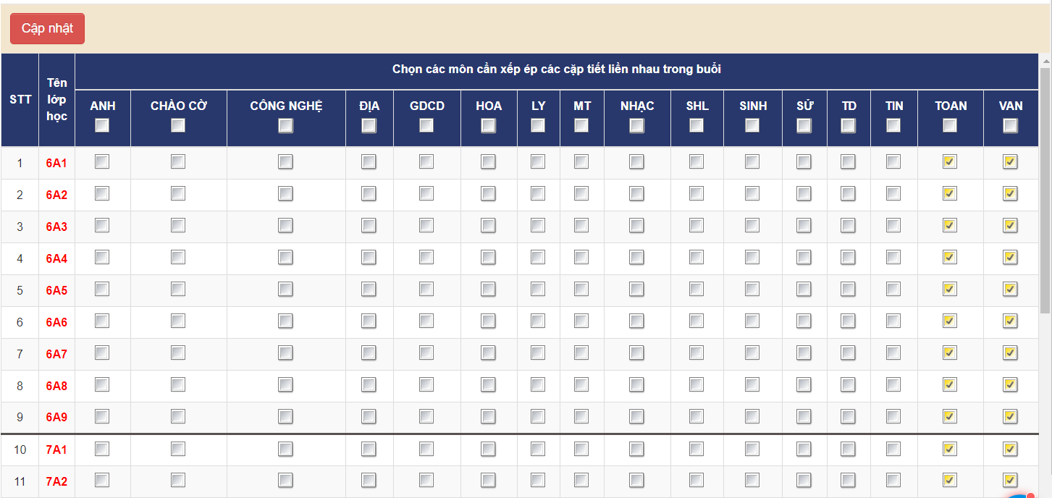This screenshot has height=498, width=1052.
Task: Tick NHẠC checkbox in the 6A7 row
Action: pyautogui.click(x=636, y=353)
